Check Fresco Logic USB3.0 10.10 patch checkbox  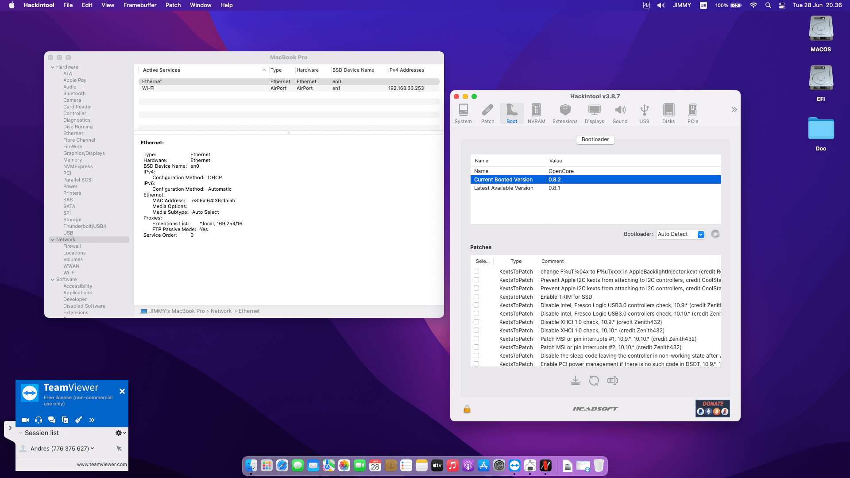(476, 313)
